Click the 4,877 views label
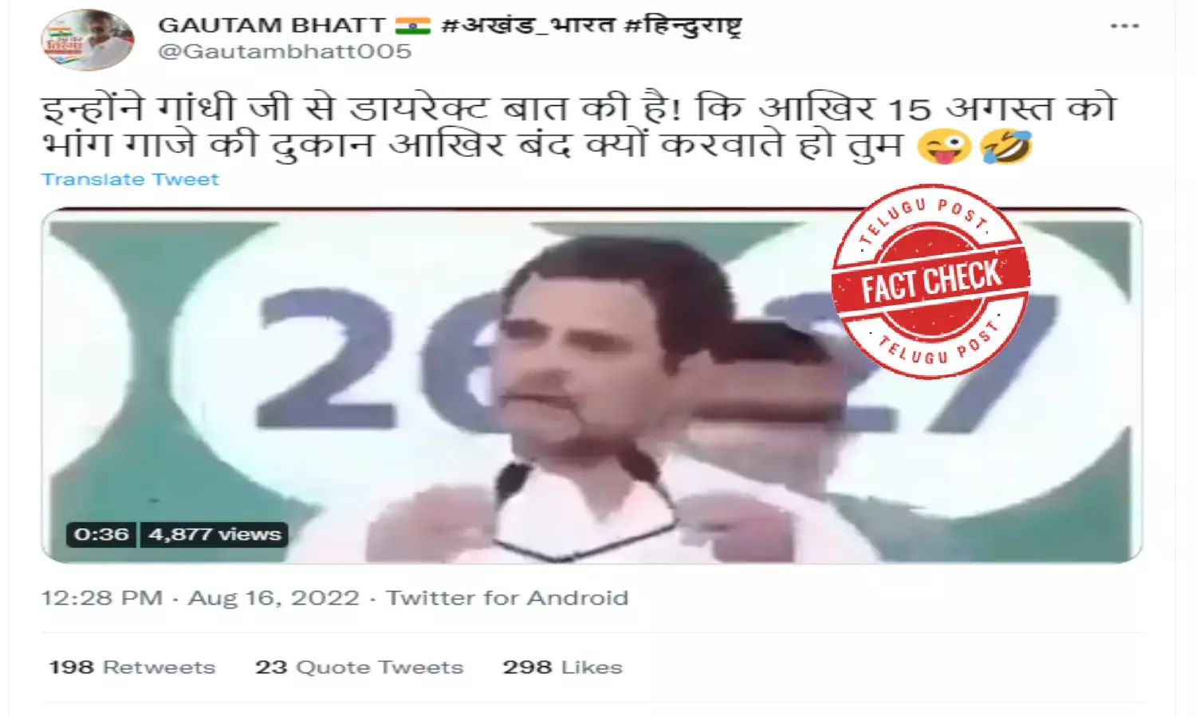Viewport: 1196px width, 717px height. click(x=214, y=535)
